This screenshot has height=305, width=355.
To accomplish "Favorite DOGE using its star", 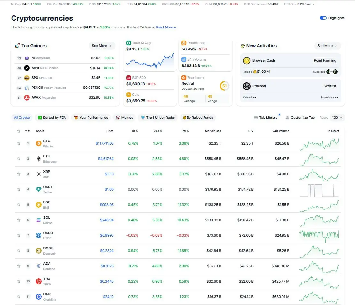I will 19,251.
